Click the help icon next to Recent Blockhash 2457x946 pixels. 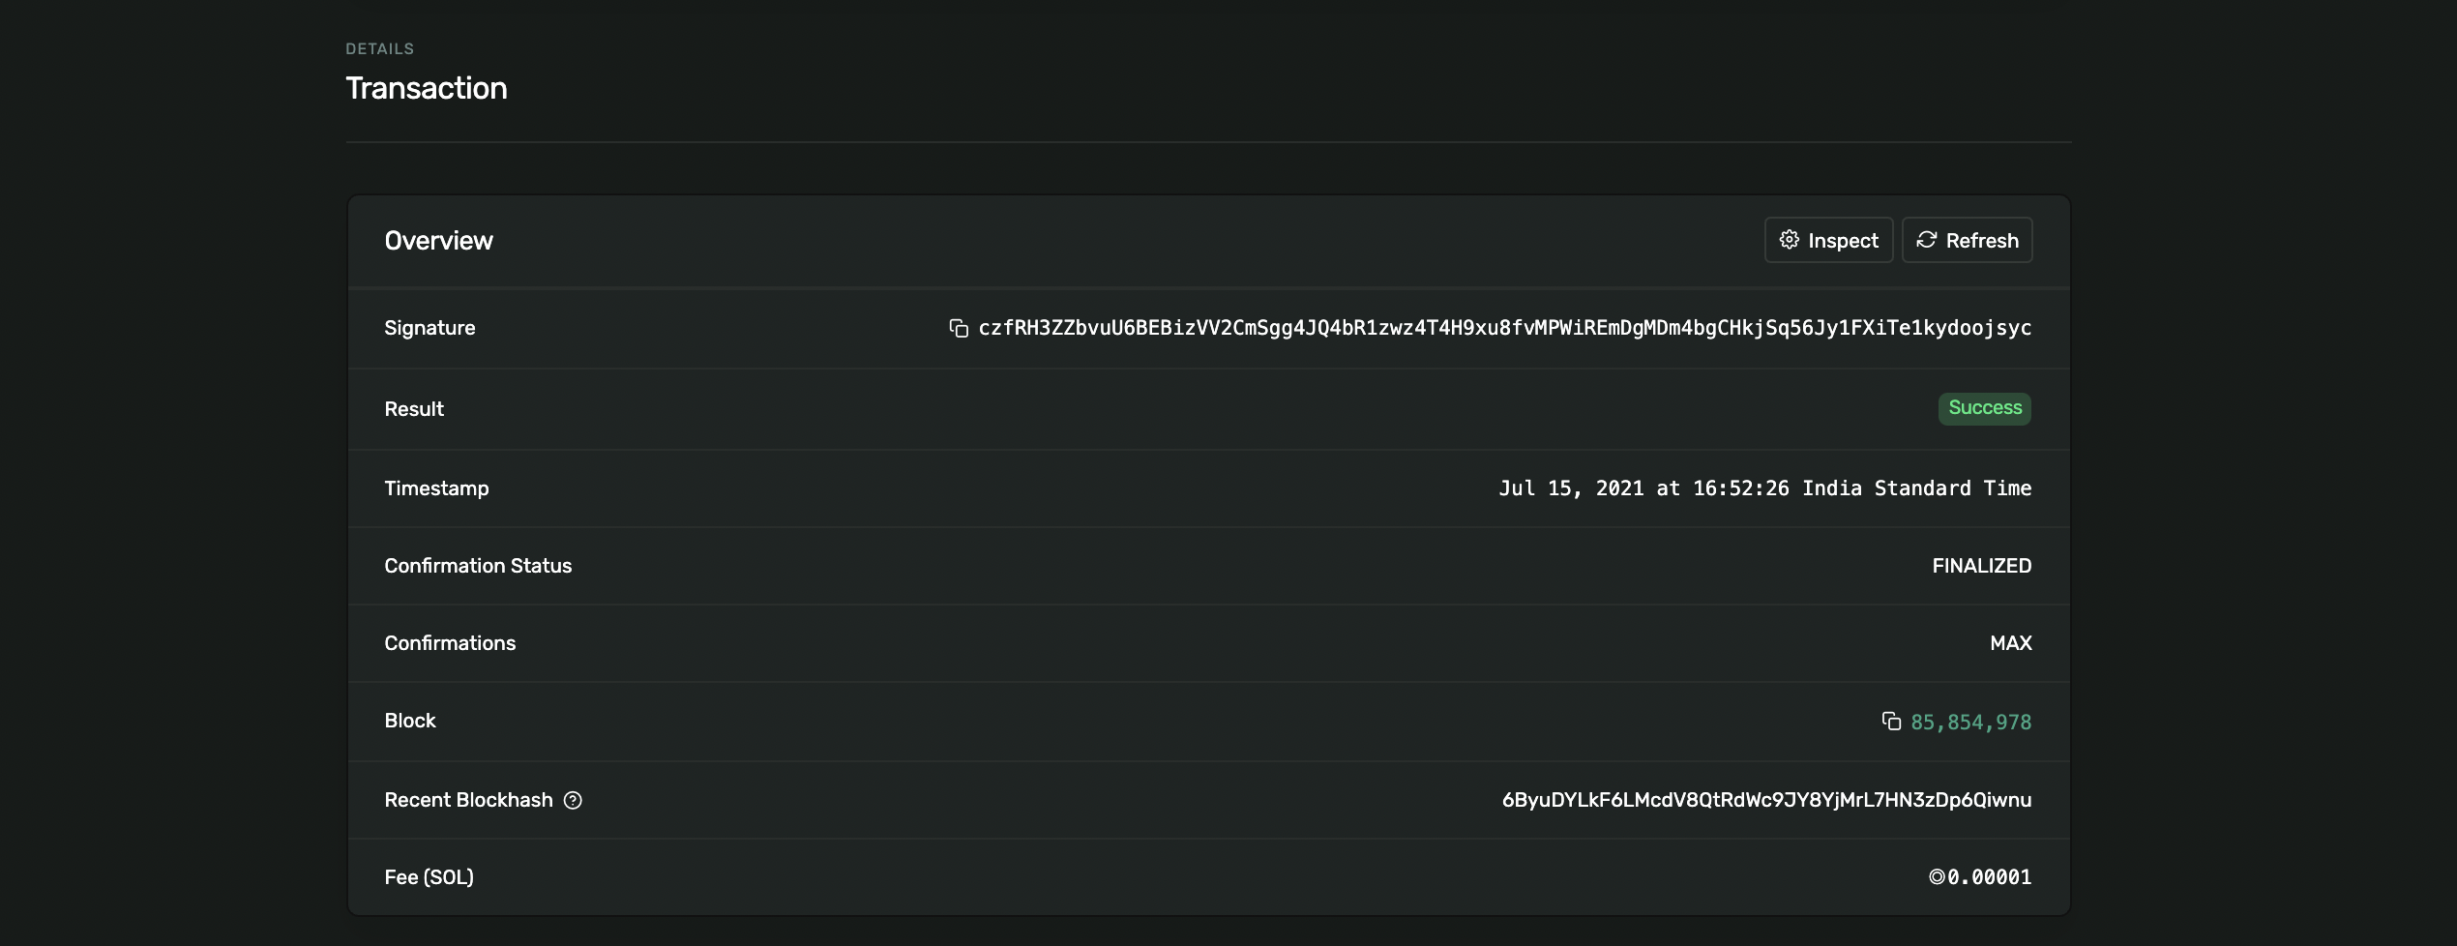tap(573, 800)
